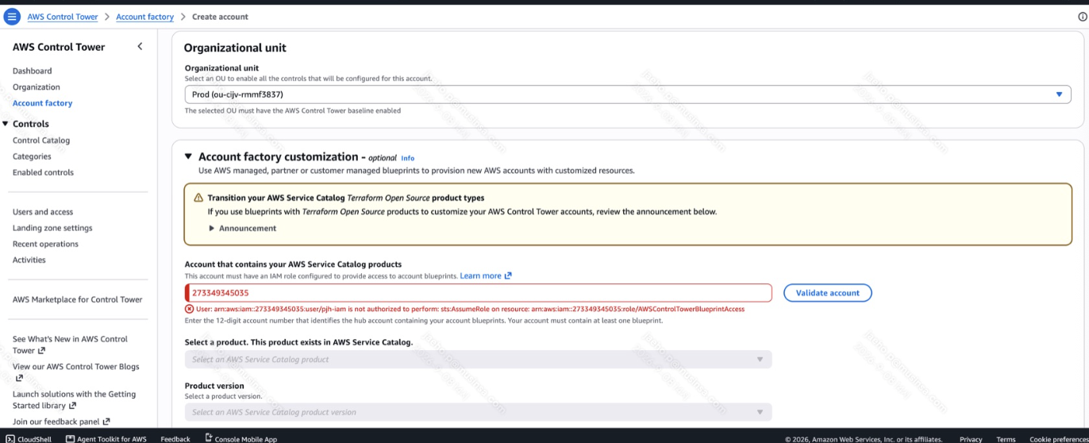Collapse the Controls section in sidebar
This screenshot has height=443, width=1089.
click(6, 124)
